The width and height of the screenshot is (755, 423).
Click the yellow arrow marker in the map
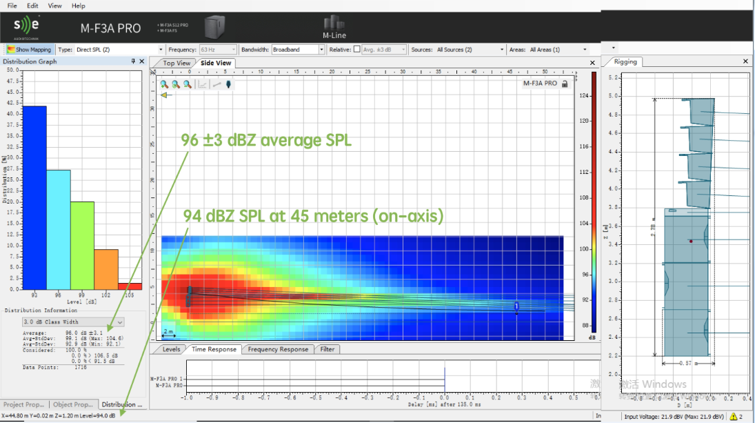(x=164, y=95)
